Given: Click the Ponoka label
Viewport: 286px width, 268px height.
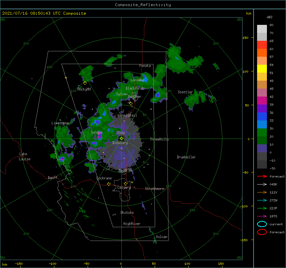Looking at the screenshot, I should 145,66.
